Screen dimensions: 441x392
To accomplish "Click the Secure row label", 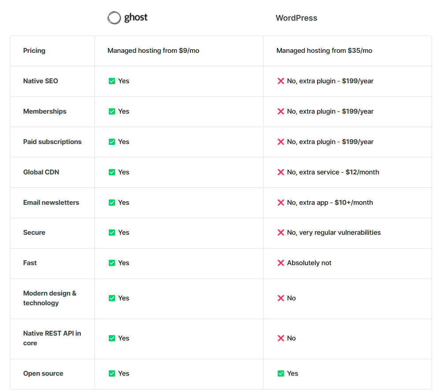I will [34, 233].
